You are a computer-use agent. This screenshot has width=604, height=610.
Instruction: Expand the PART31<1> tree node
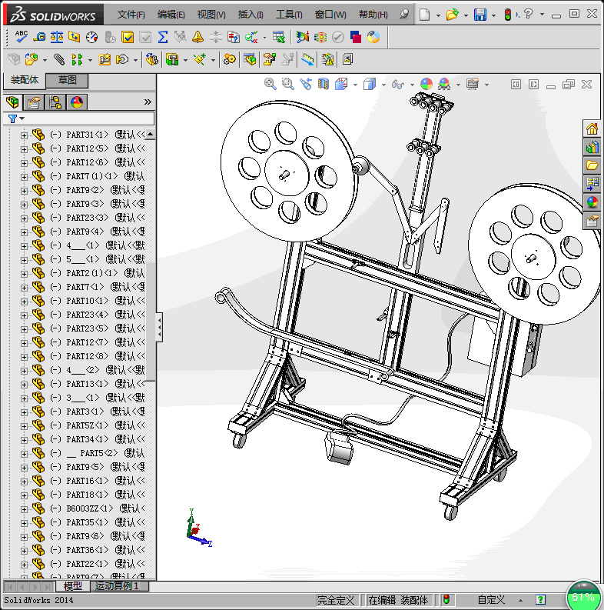coord(24,135)
